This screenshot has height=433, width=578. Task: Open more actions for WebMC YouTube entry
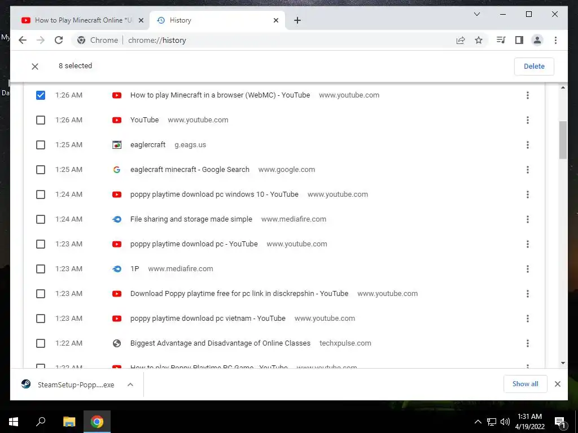click(x=528, y=95)
